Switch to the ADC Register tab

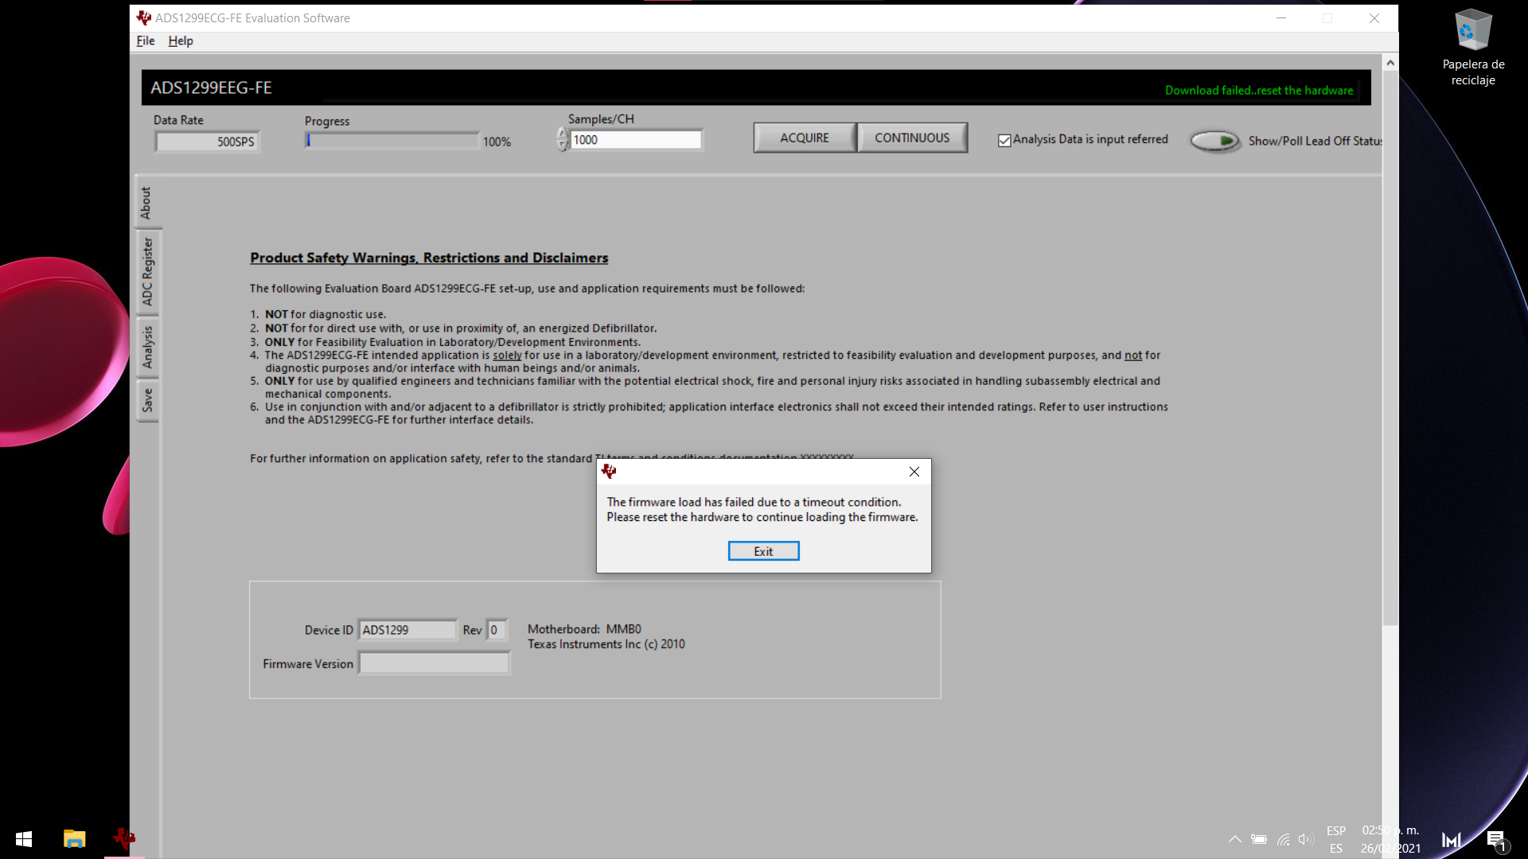click(147, 271)
